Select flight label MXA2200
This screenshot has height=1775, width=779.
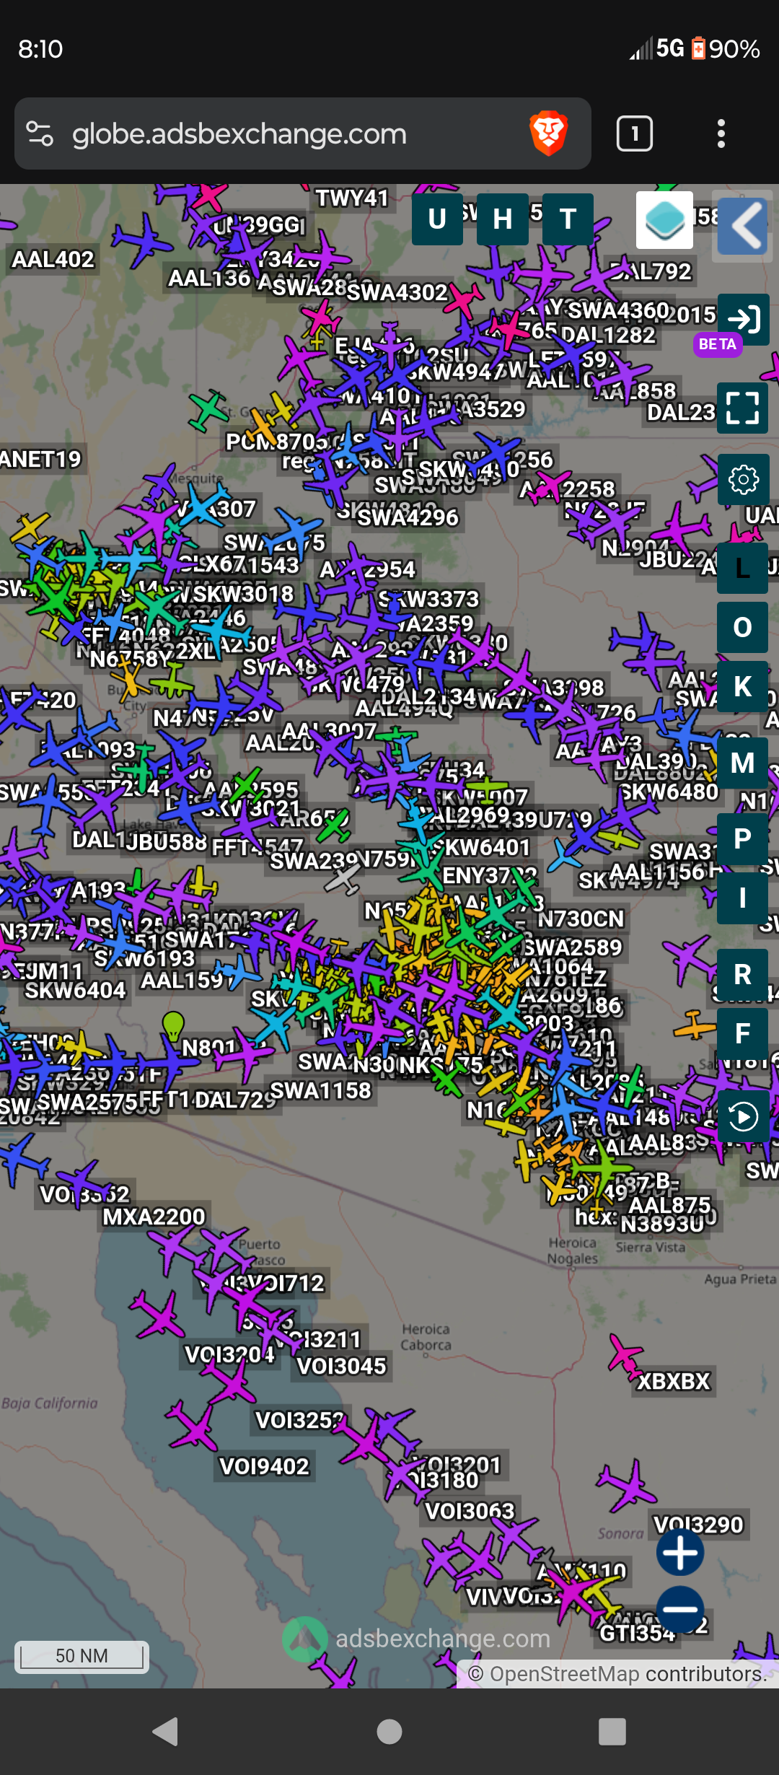click(x=154, y=1217)
